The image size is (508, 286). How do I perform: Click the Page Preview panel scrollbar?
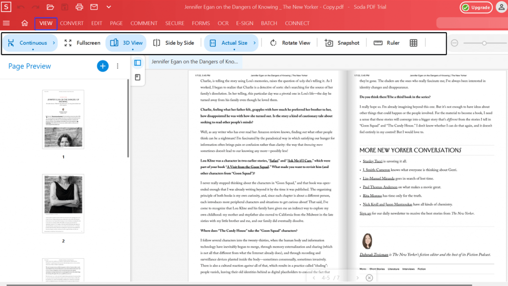128,118
